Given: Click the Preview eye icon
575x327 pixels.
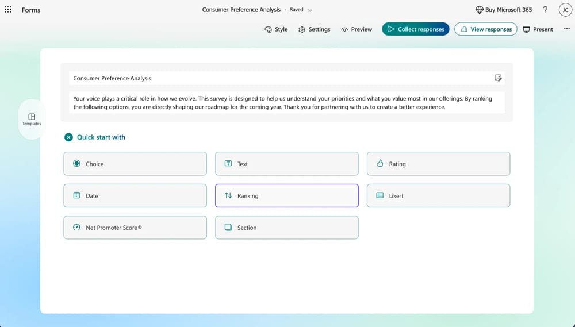Looking at the screenshot, I should pyautogui.click(x=344, y=29).
